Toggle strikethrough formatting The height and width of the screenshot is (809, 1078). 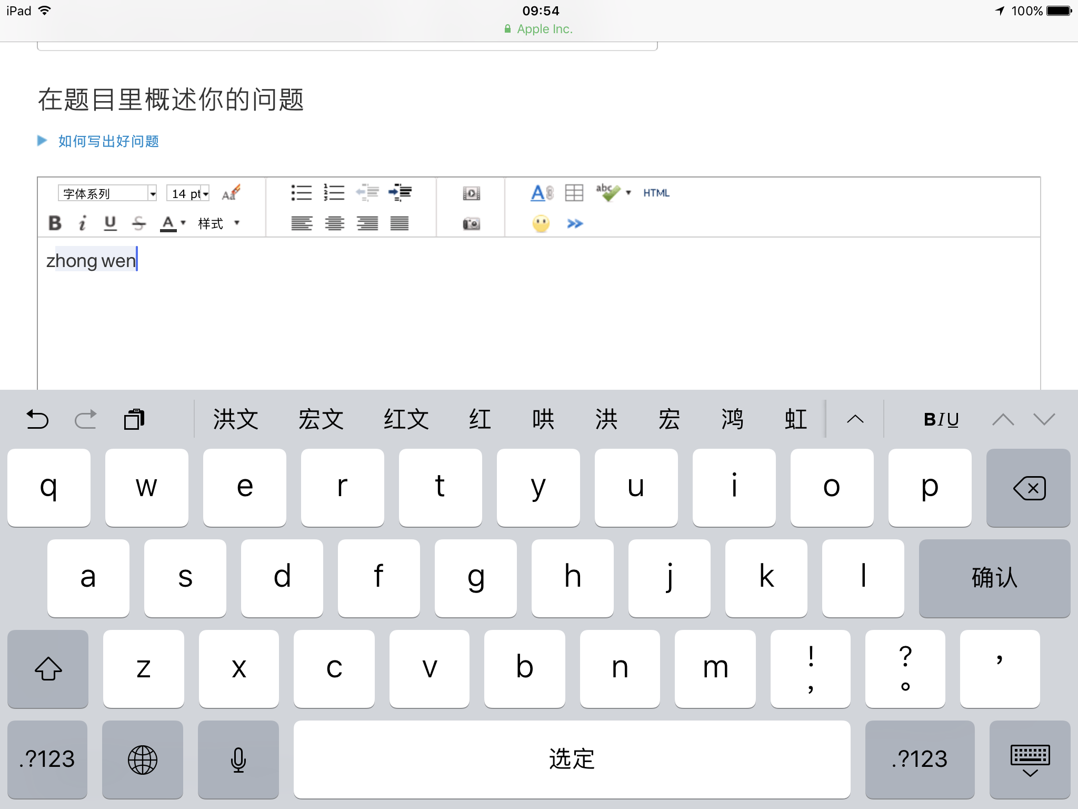point(138,223)
